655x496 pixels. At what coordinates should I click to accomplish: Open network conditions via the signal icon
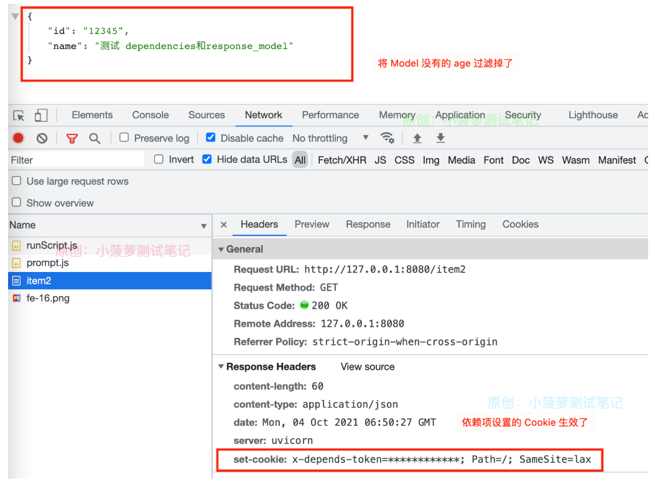coord(388,138)
